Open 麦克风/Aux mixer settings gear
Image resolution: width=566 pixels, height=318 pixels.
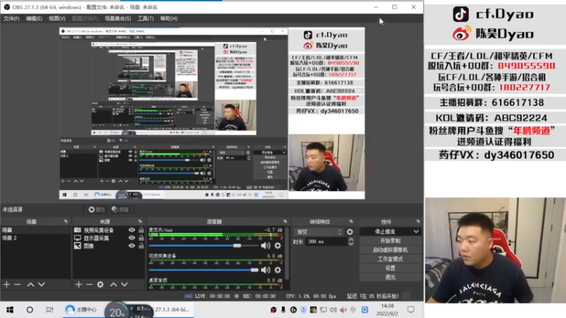pyautogui.click(x=277, y=245)
